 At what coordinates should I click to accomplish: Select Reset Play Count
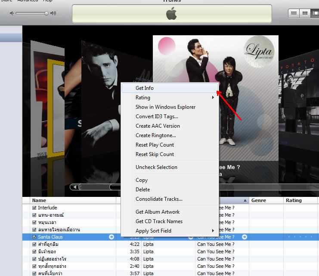pyautogui.click(x=170, y=145)
